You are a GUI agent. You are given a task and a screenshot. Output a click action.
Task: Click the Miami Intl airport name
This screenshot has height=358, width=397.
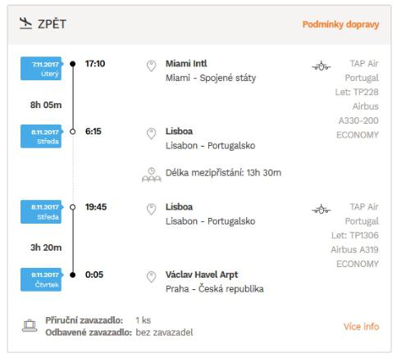click(186, 64)
